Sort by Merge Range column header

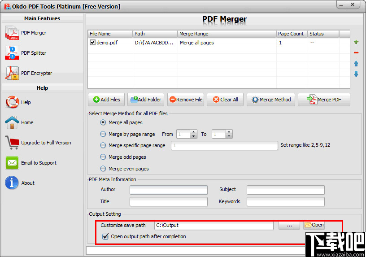(227, 34)
